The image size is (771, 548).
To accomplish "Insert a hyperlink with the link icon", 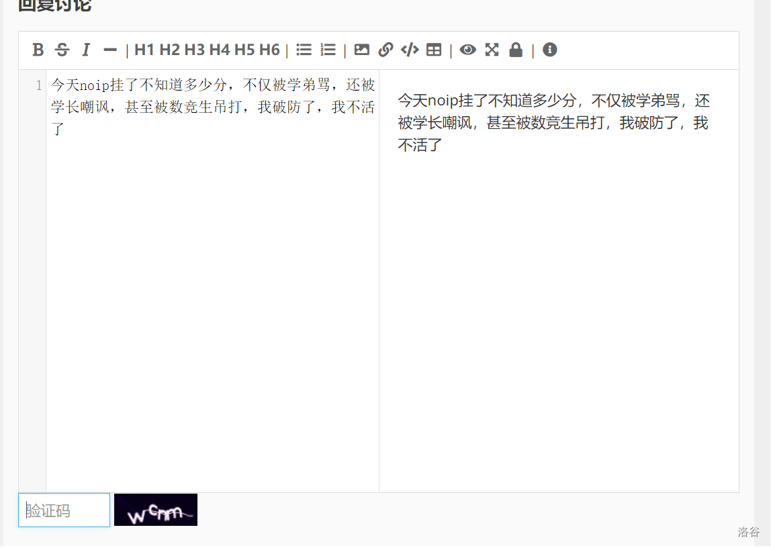I will click(x=385, y=50).
